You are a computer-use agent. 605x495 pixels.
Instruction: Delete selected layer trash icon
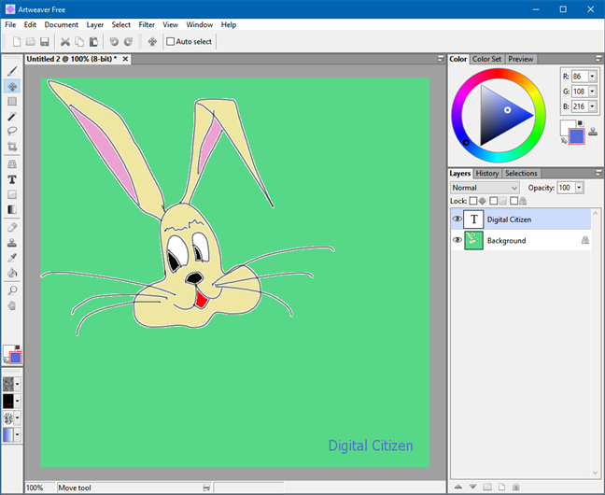coord(516,487)
